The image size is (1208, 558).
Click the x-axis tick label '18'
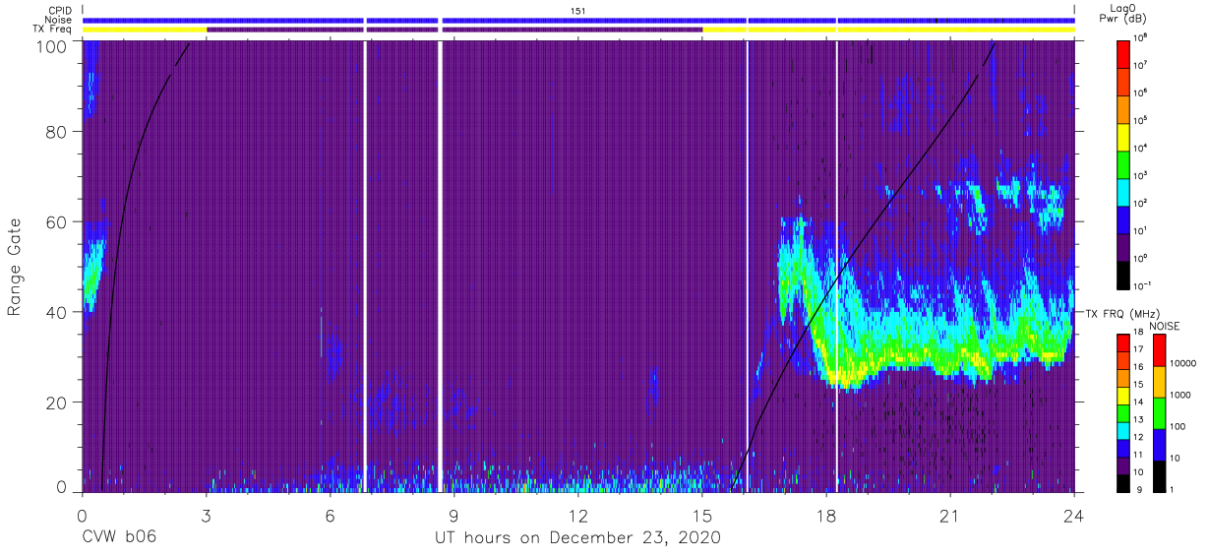826,515
